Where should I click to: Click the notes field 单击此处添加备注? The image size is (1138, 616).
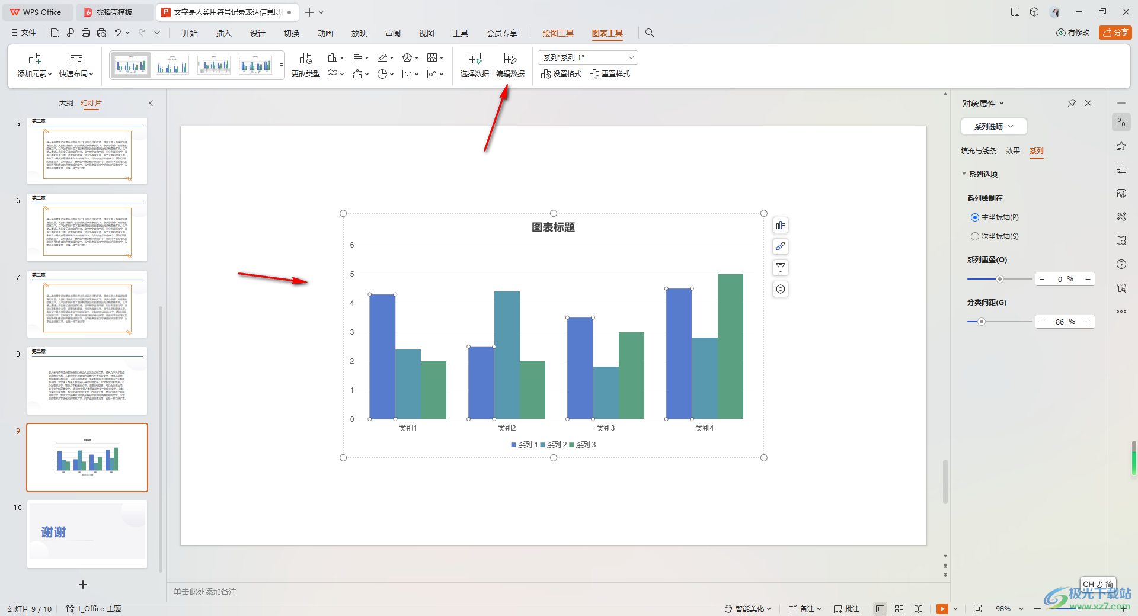(x=205, y=592)
